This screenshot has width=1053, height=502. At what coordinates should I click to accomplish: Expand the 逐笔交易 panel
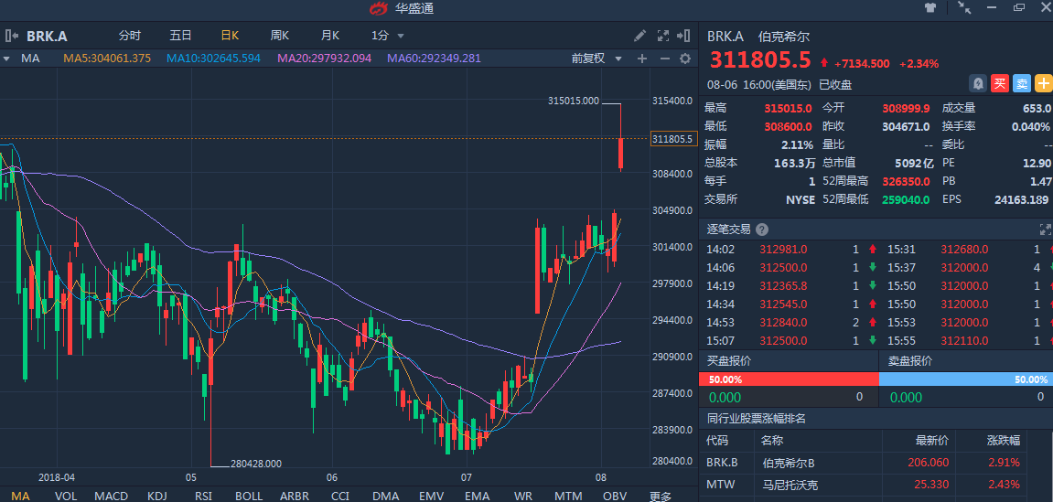click(x=1046, y=230)
